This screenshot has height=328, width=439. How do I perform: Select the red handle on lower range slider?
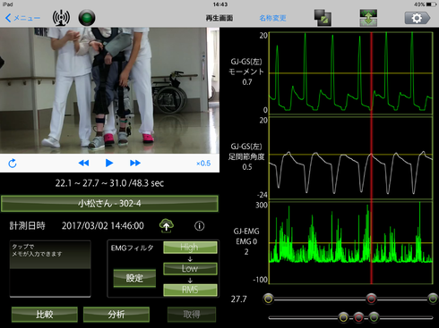(x=358, y=317)
